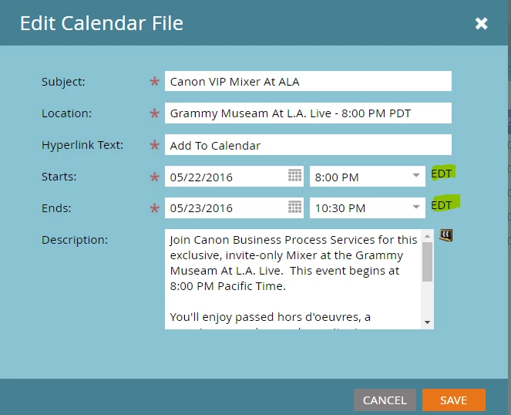Expand the 8:00 PM start time dropdown
511x415 pixels.
tap(416, 176)
